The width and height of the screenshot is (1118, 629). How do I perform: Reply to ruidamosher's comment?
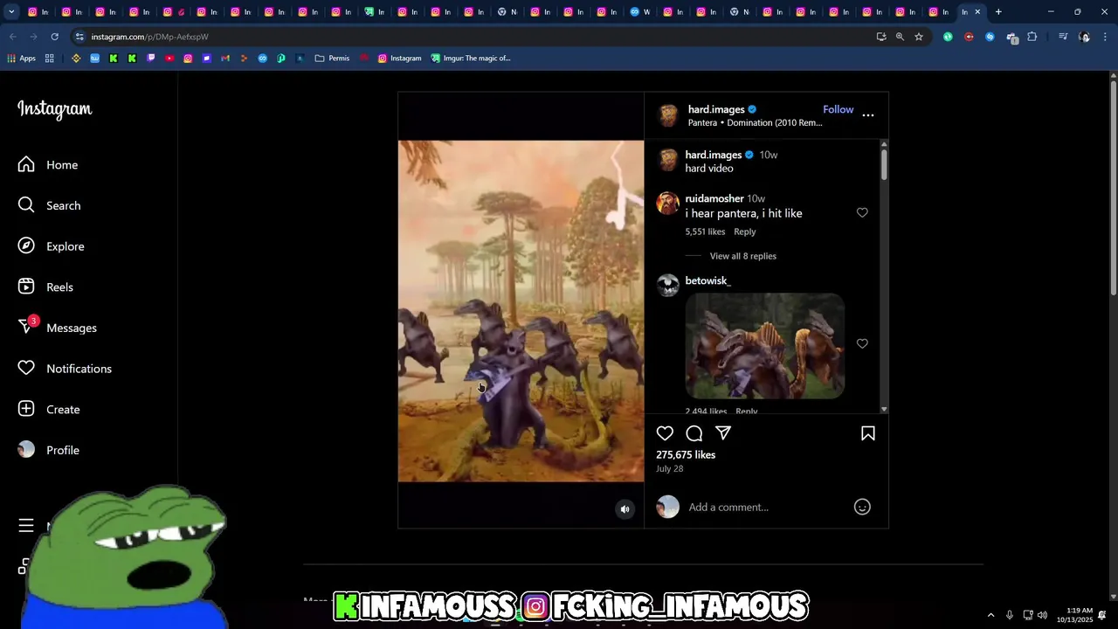745,232
